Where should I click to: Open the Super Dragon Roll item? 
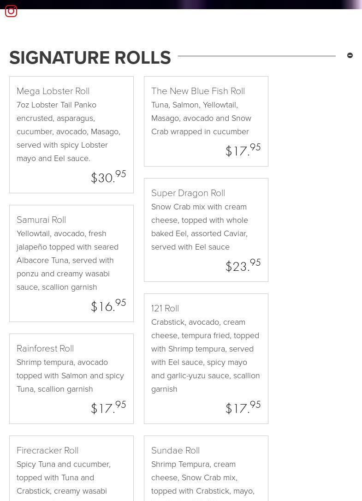pyautogui.click(x=188, y=193)
